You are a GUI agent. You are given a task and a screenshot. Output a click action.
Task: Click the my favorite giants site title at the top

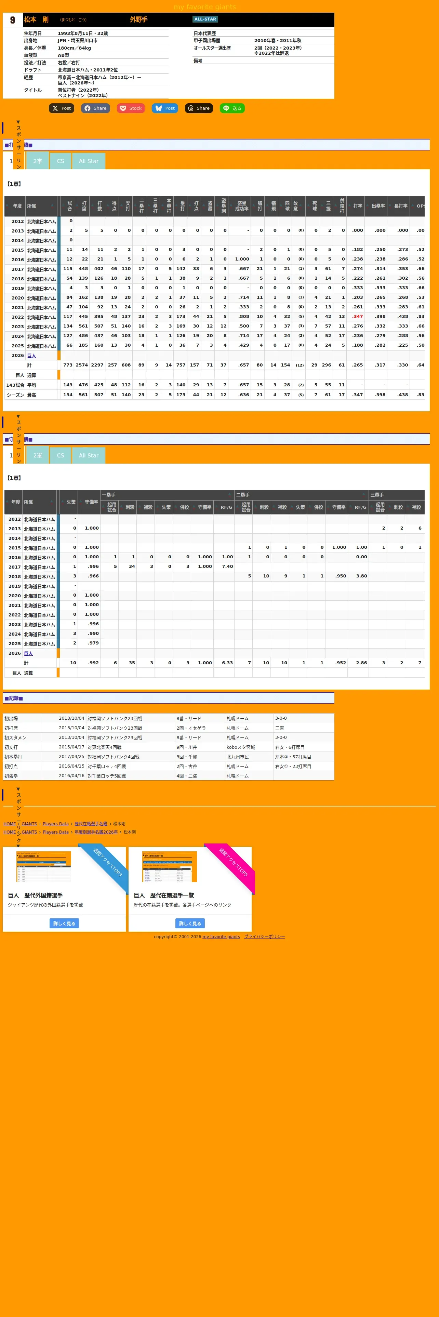click(x=205, y=7)
